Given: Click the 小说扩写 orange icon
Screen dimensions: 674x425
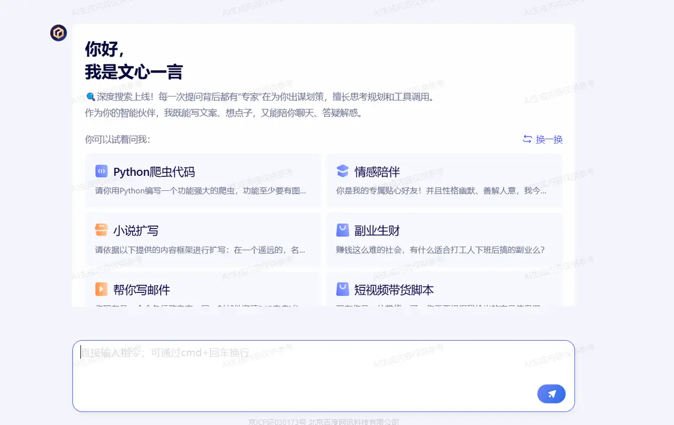Looking at the screenshot, I should pos(101,230).
